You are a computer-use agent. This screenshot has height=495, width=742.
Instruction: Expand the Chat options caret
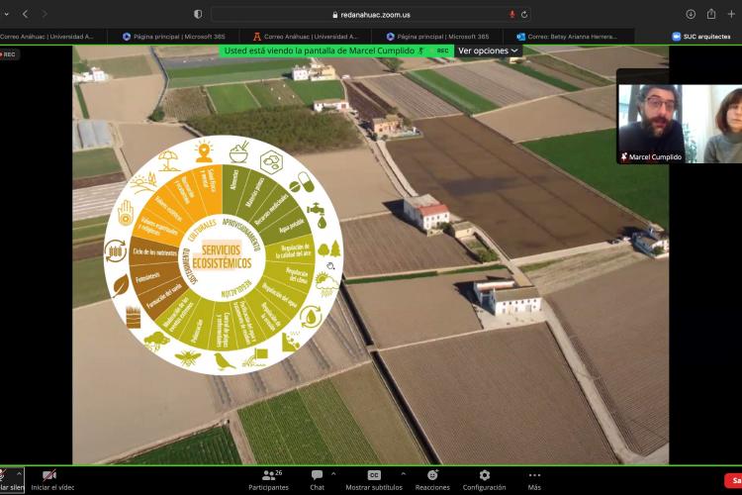click(x=333, y=473)
